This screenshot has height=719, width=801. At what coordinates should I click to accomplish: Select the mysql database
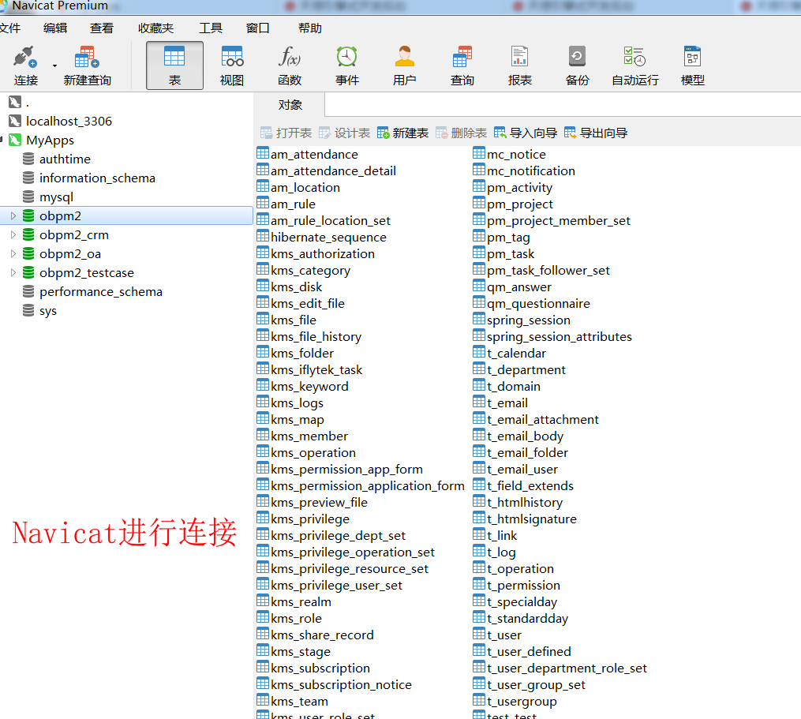click(x=56, y=197)
